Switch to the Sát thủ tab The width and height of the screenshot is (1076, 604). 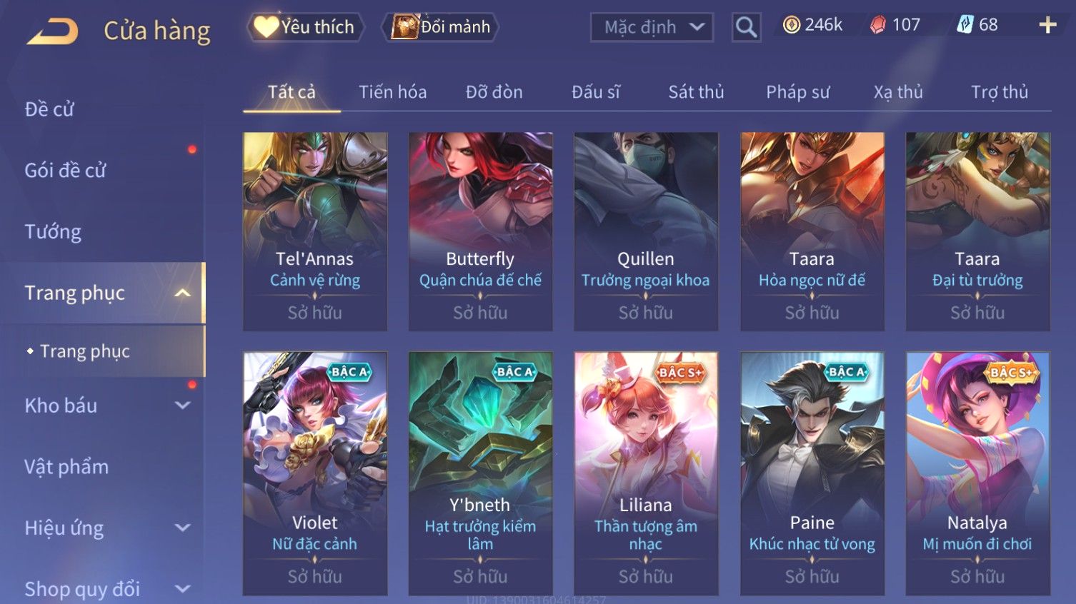(x=696, y=92)
